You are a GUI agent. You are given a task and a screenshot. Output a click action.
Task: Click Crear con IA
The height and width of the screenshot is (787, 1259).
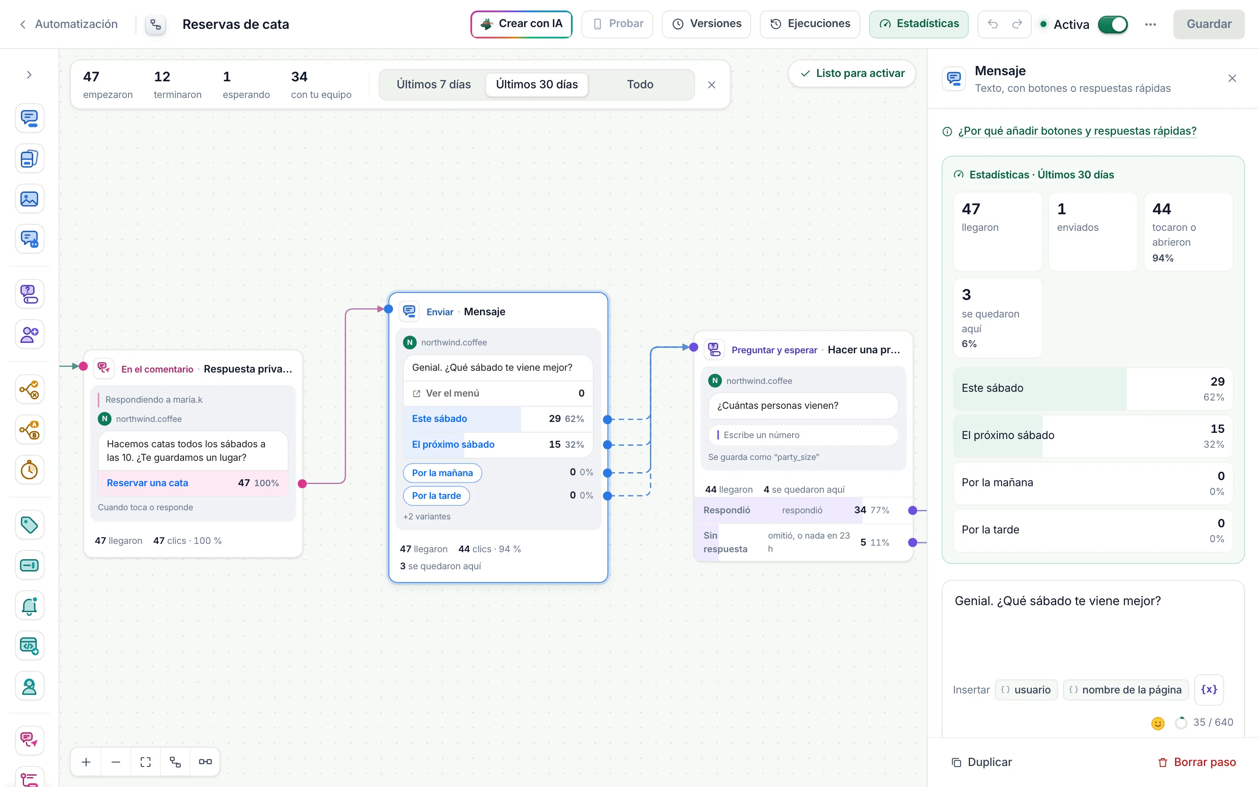(x=521, y=24)
